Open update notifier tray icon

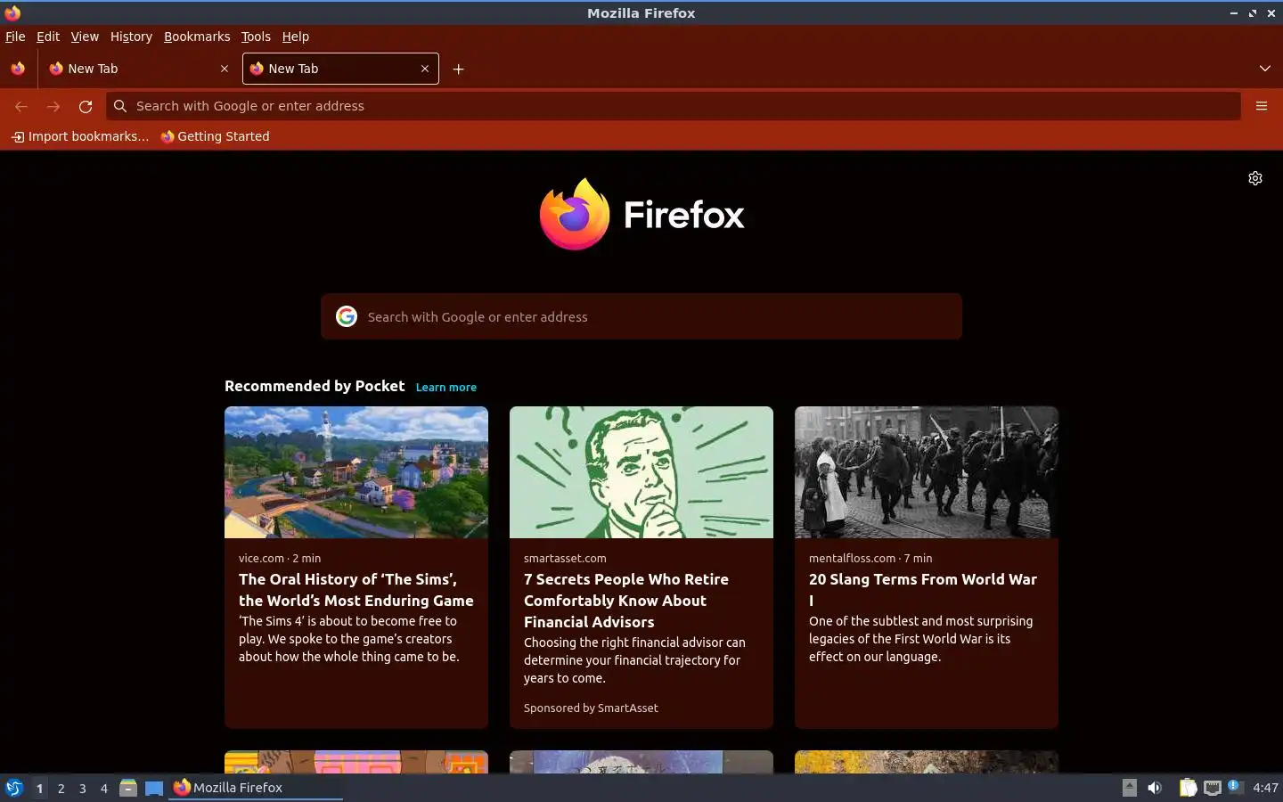pyautogui.click(x=1235, y=787)
